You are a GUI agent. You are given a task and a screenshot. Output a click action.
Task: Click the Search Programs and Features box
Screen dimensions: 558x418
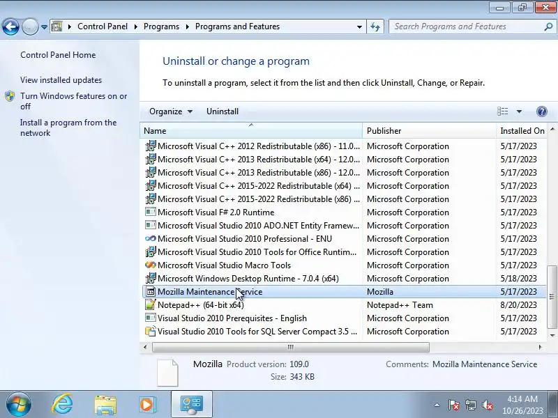pos(466,26)
